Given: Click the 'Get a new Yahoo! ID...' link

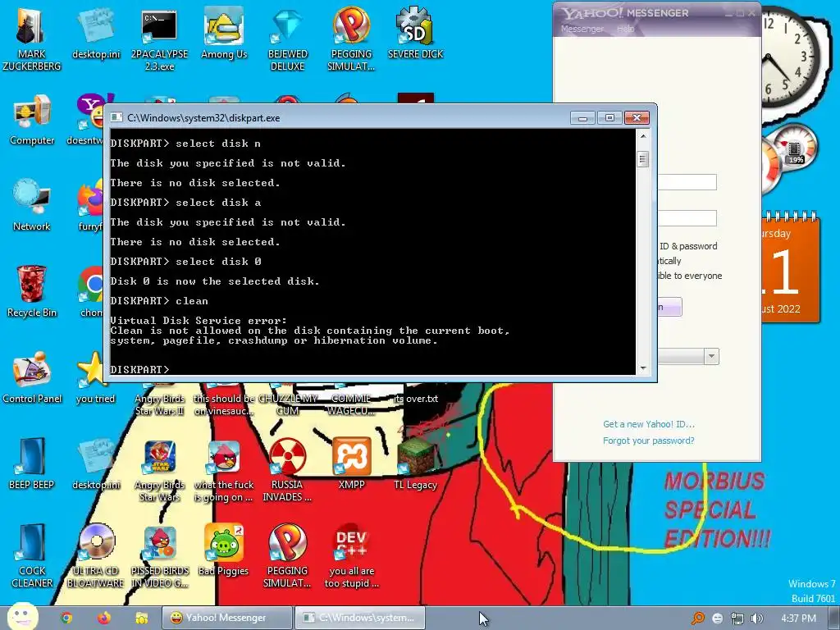Looking at the screenshot, I should [x=649, y=424].
